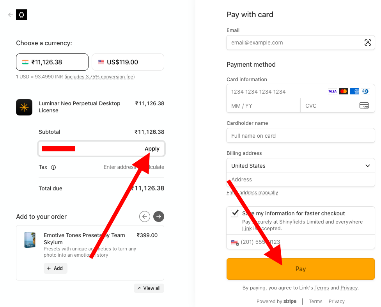The image size is (381, 307).
Task: Show previous add-on with left arrow
Action: tap(145, 216)
